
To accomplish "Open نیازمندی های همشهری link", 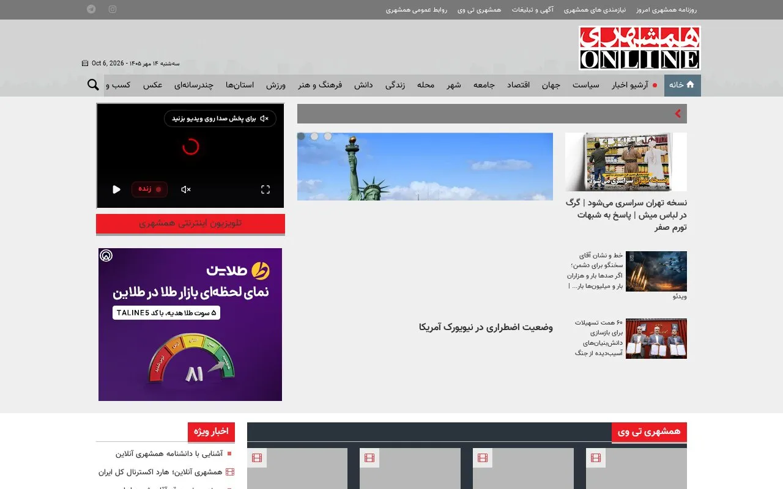I will click(x=595, y=10).
